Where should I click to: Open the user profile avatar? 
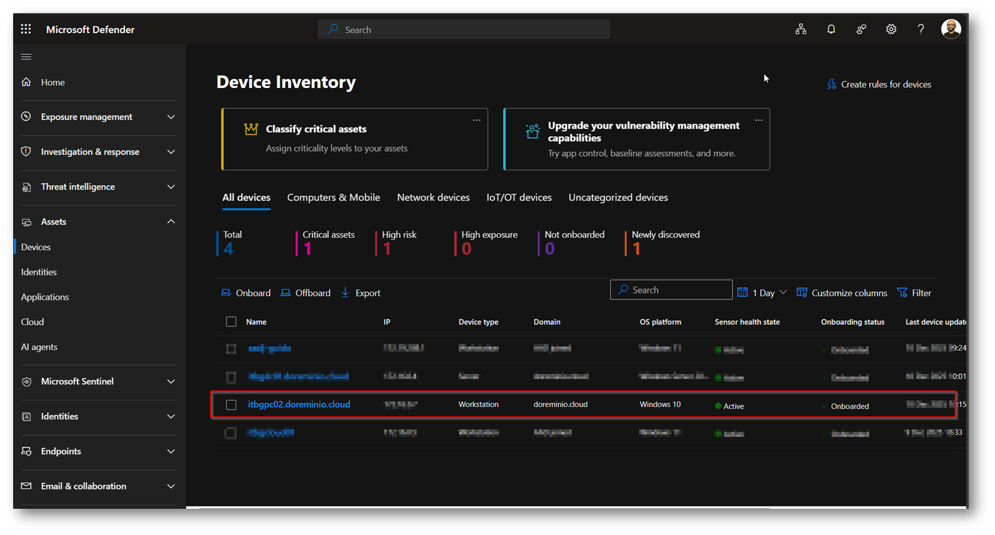point(951,29)
